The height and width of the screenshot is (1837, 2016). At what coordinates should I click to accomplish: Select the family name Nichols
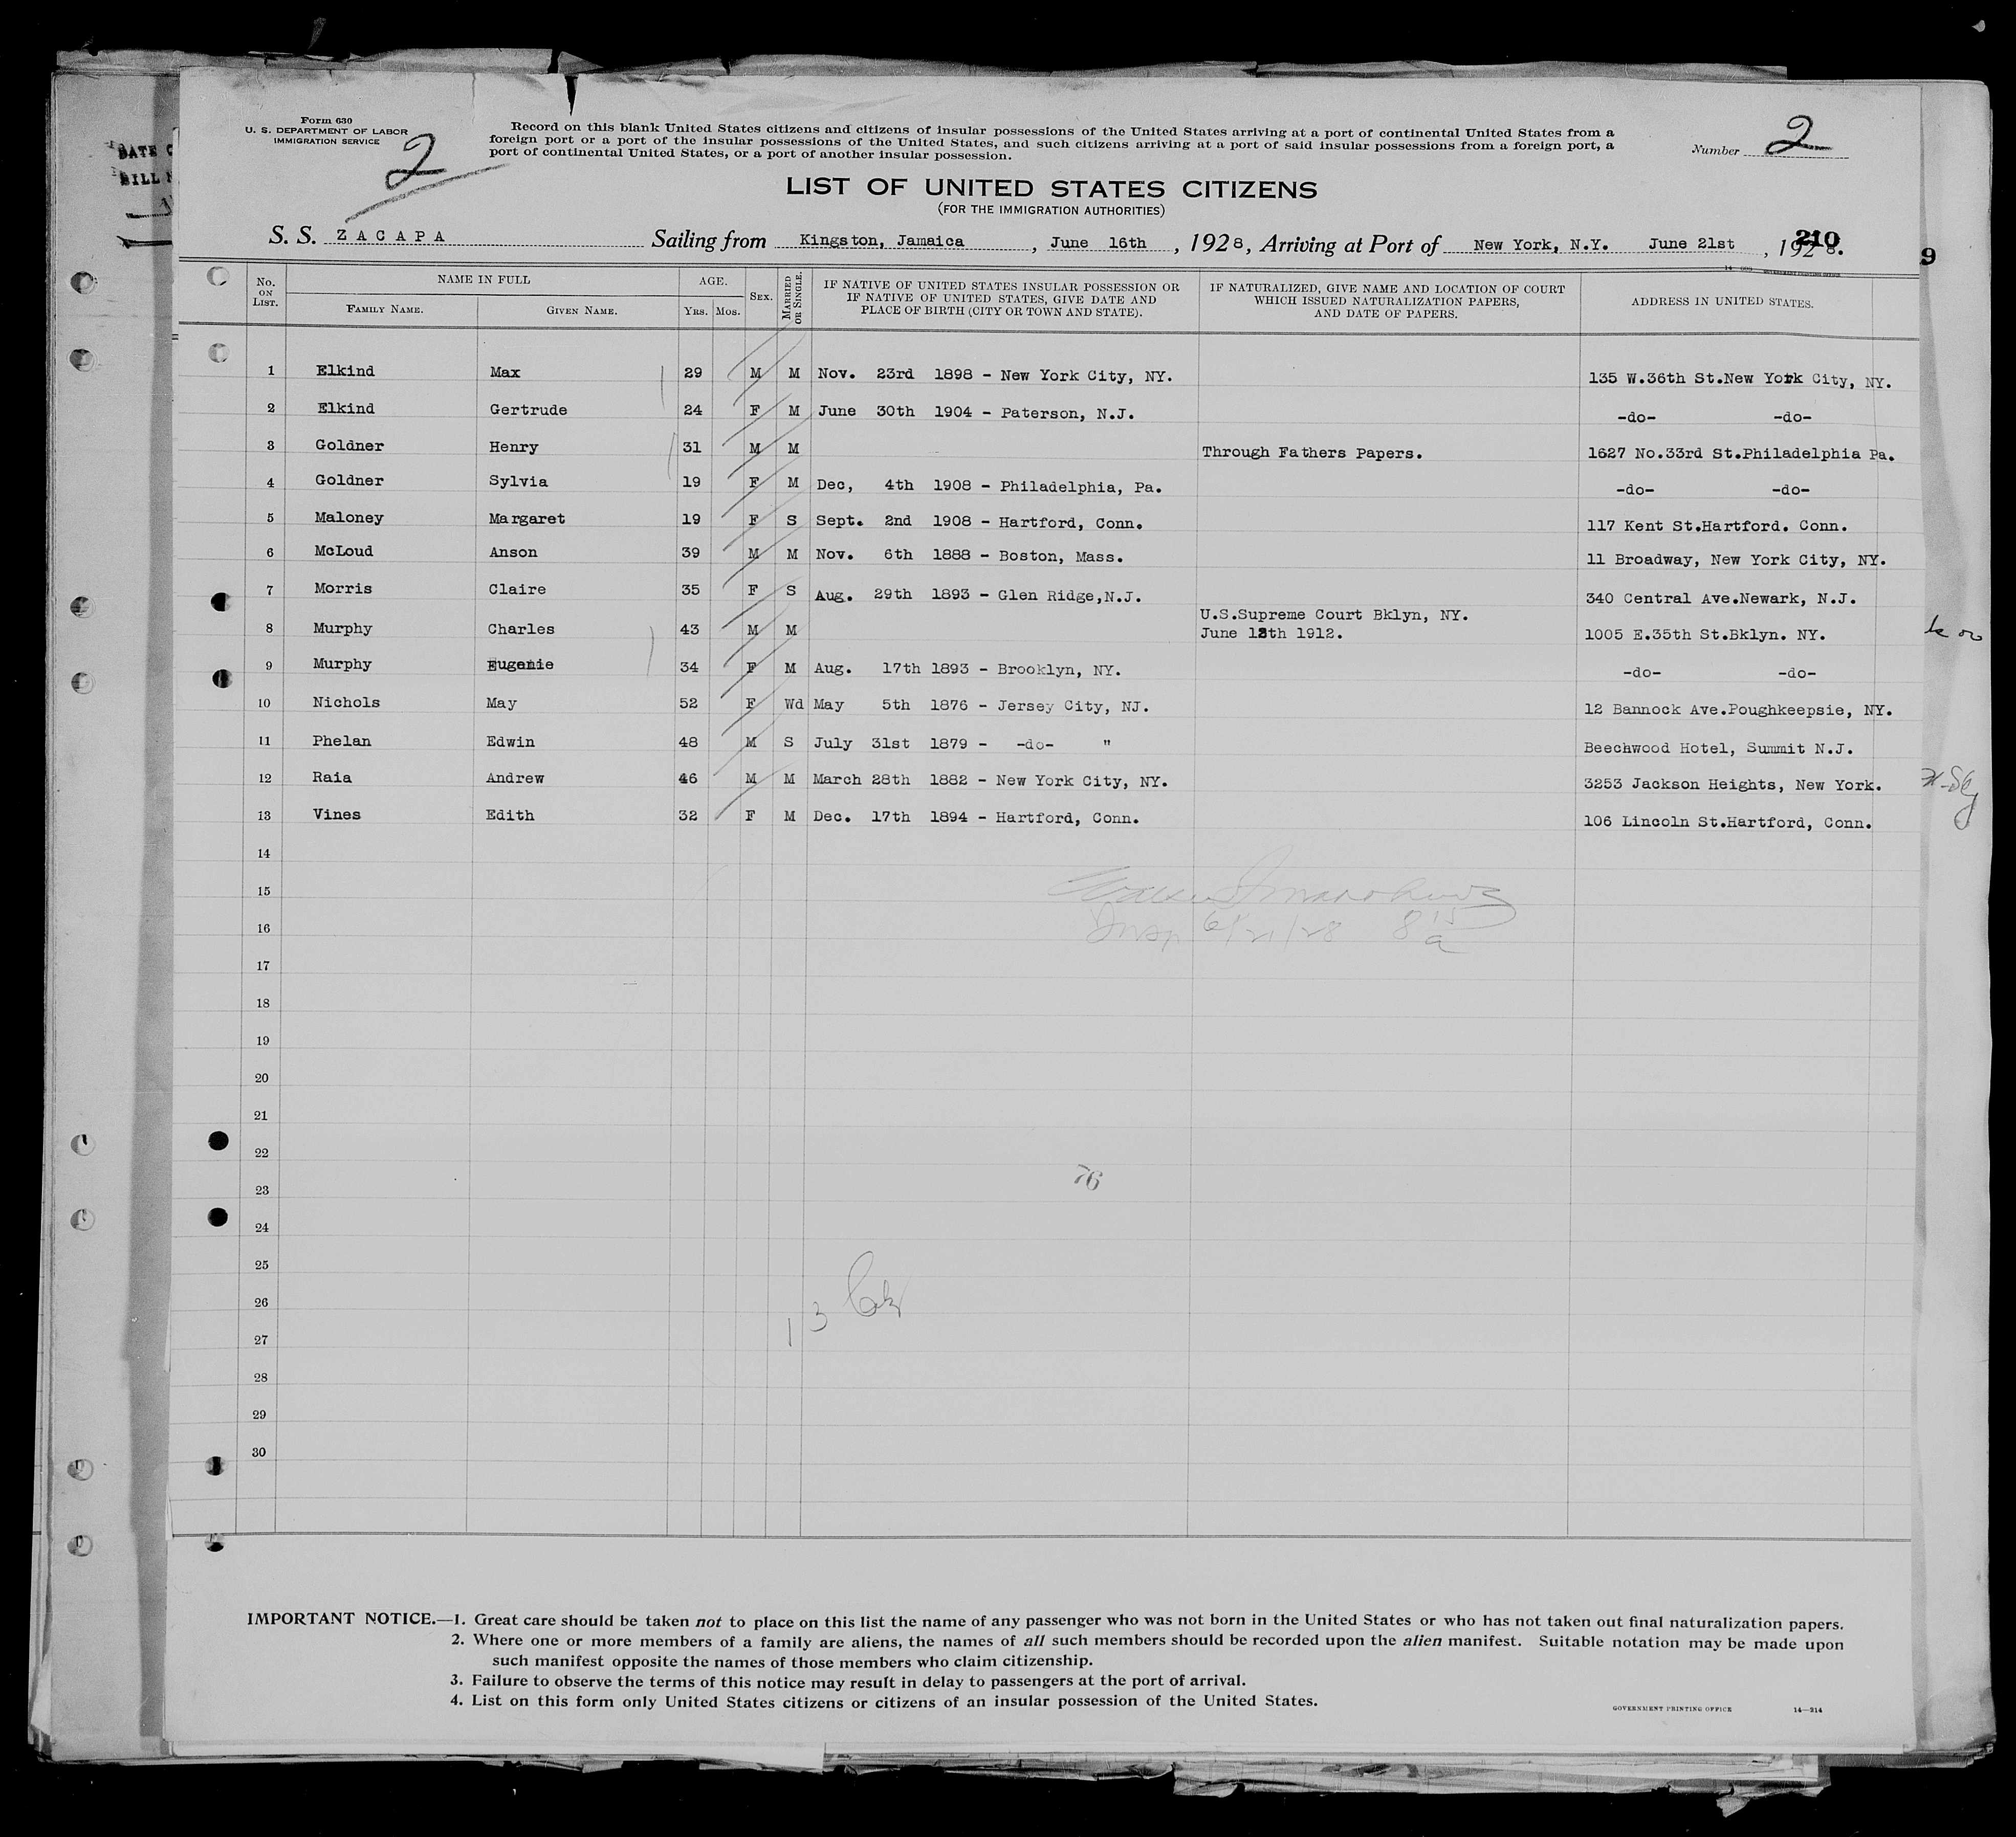347,702
